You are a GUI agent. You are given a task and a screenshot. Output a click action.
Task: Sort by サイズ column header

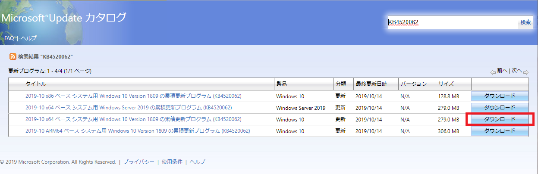click(x=446, y=84)
